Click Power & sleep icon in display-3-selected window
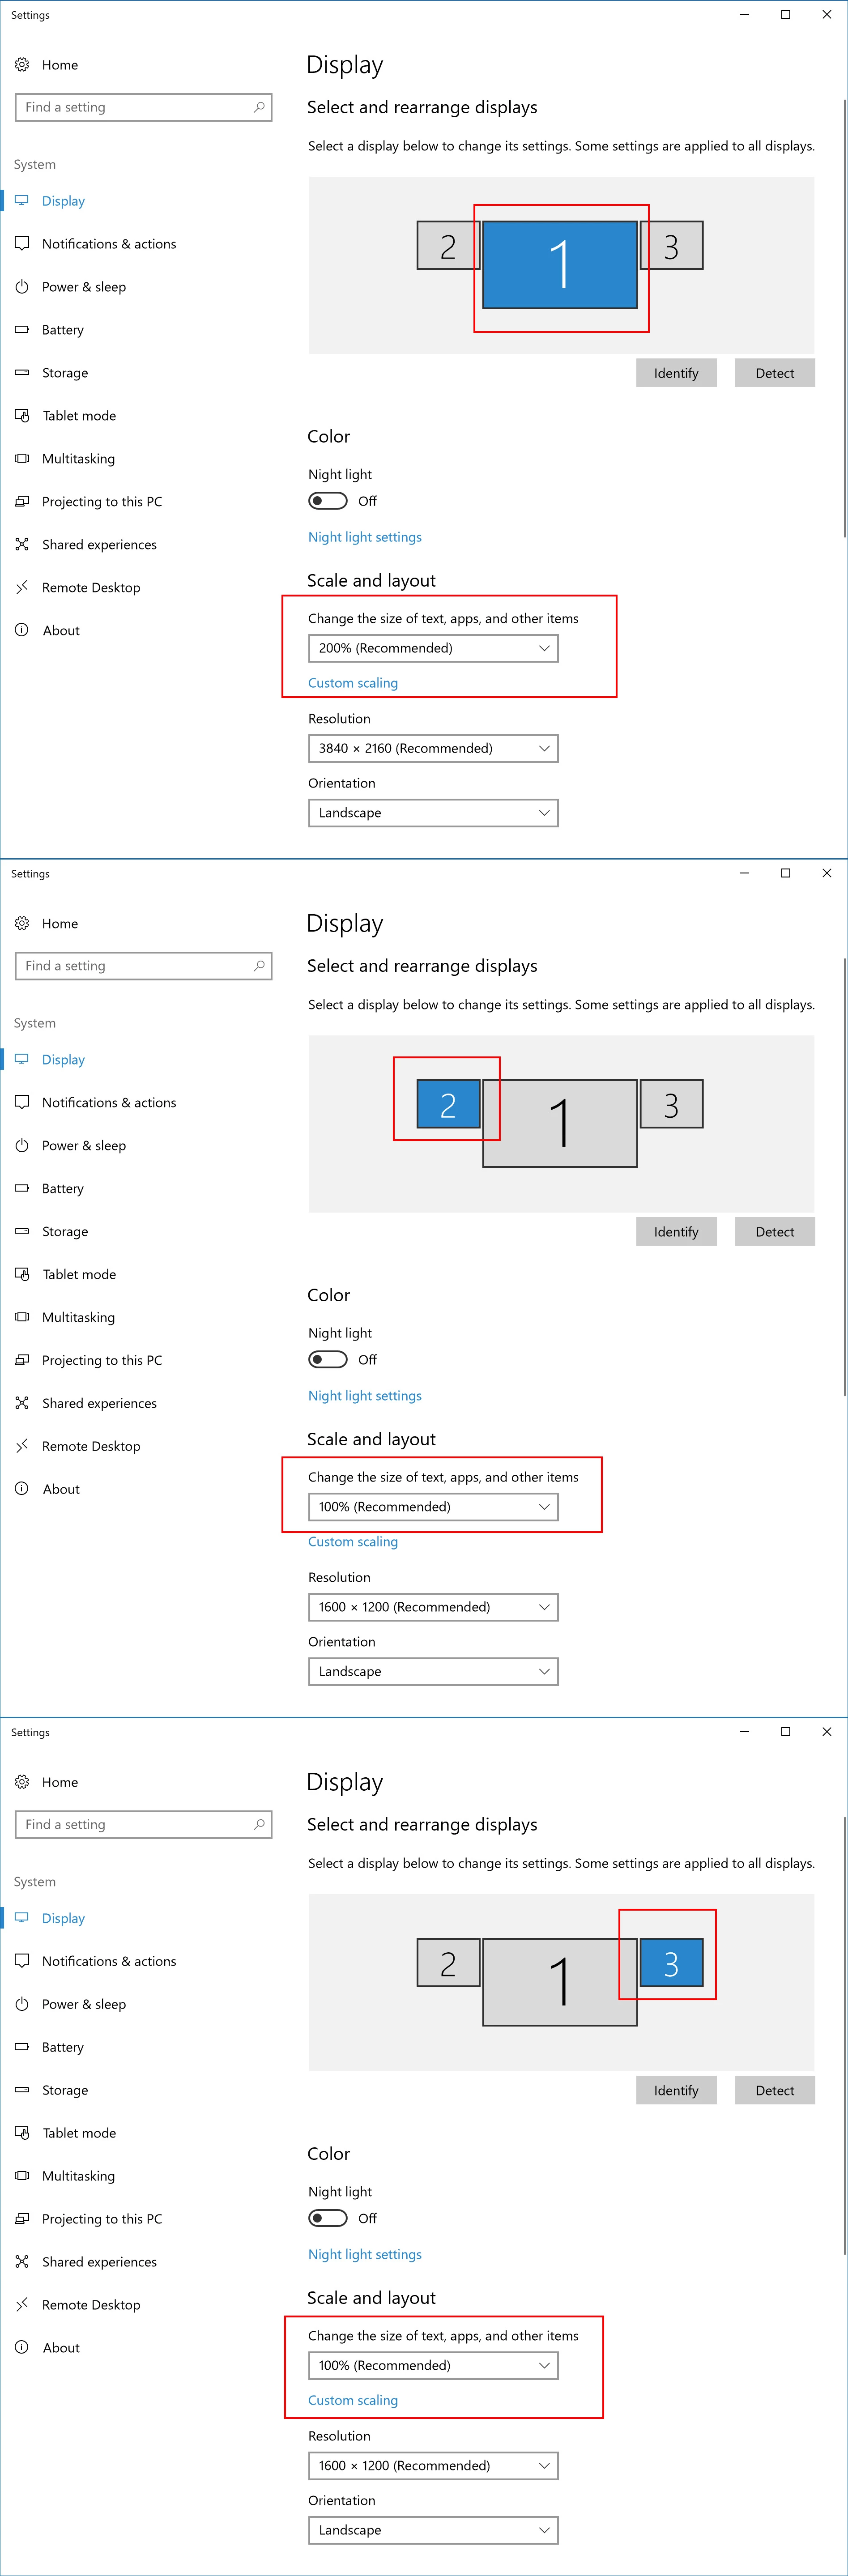 coord(22,2004)
